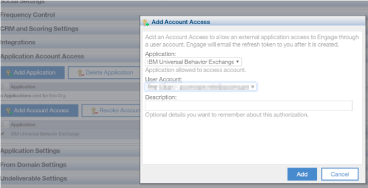Expand the Integrations section

70,43
